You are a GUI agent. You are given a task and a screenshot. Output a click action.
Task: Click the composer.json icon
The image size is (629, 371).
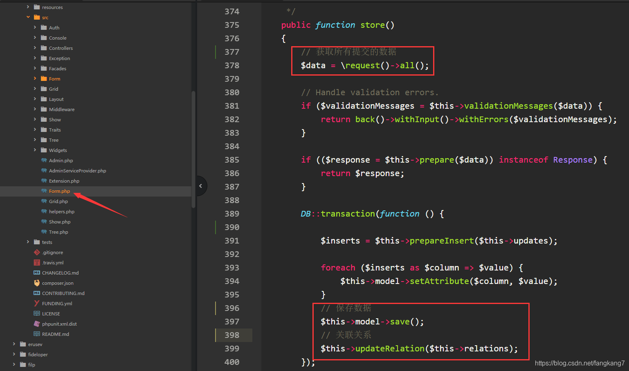[x=37, y=283]
